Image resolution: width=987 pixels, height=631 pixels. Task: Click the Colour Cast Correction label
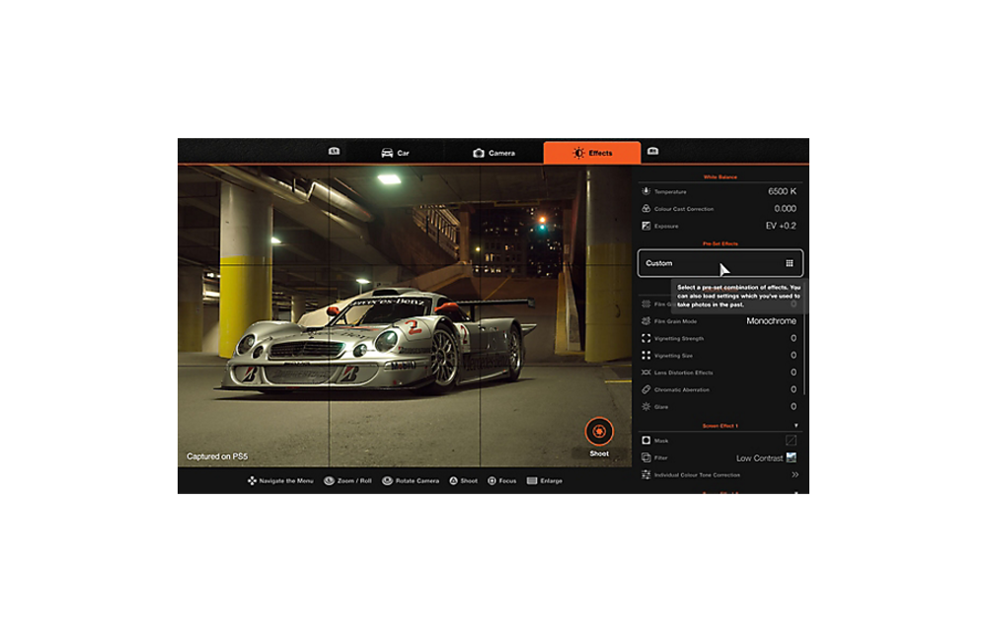[684, 209]
